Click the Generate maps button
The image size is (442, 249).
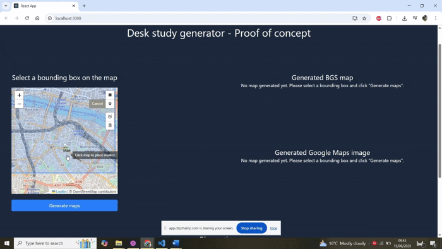coord(64,205)
